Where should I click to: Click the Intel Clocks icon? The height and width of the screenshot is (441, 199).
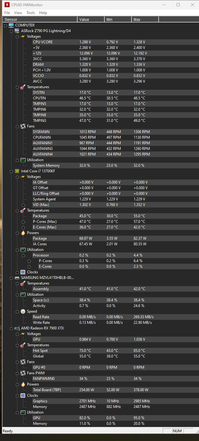pyautogui.click(x=23, y=272)
